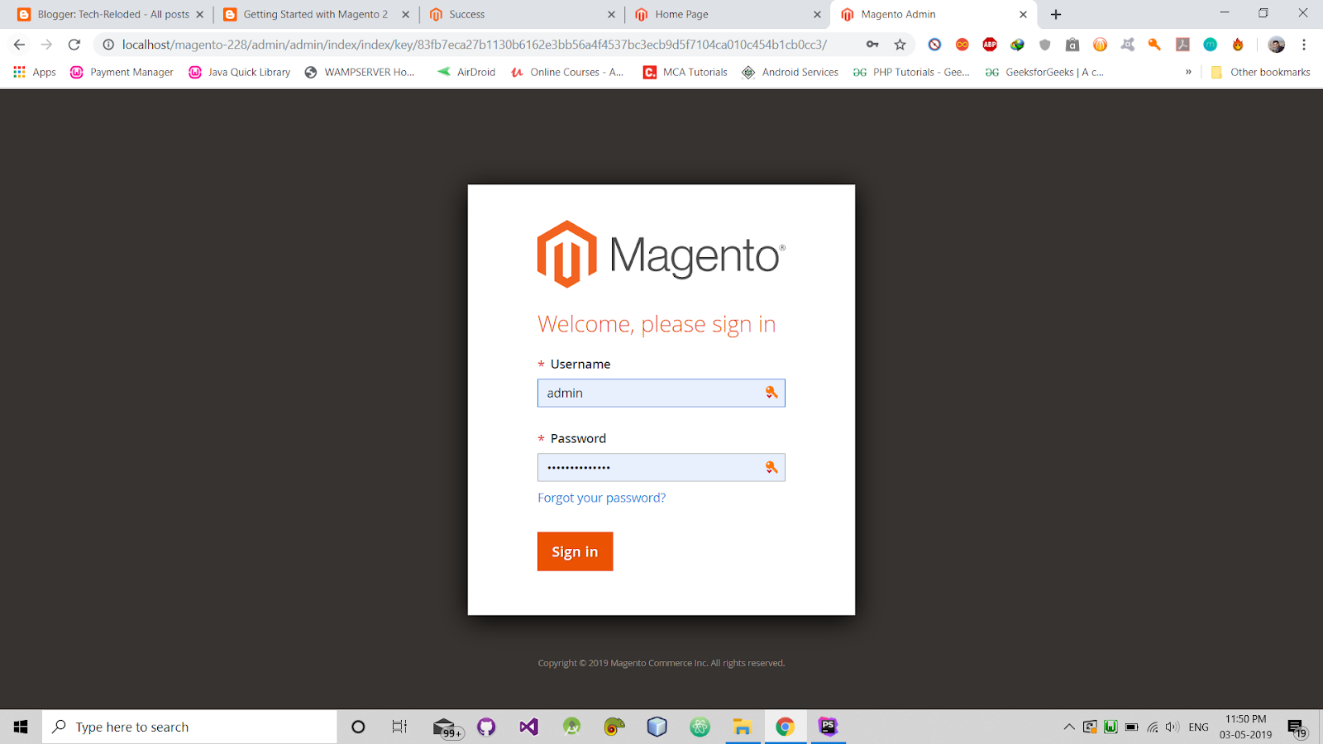Open the grey shield extension
This screenshot has width=1323, height=744.
1045,45
